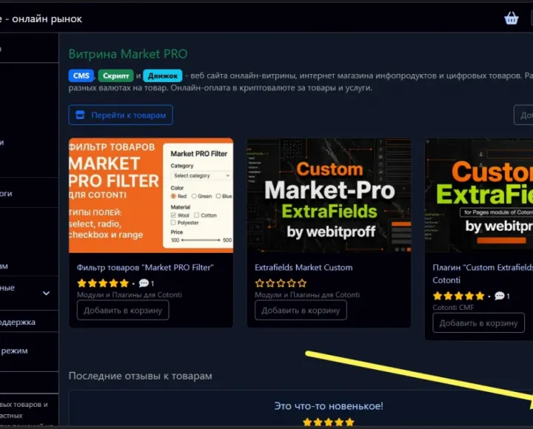The height and width of the screenshot is (429, 533).
Task: Open the sidebar item ending in "оддержка"
Action: (18, 322)
